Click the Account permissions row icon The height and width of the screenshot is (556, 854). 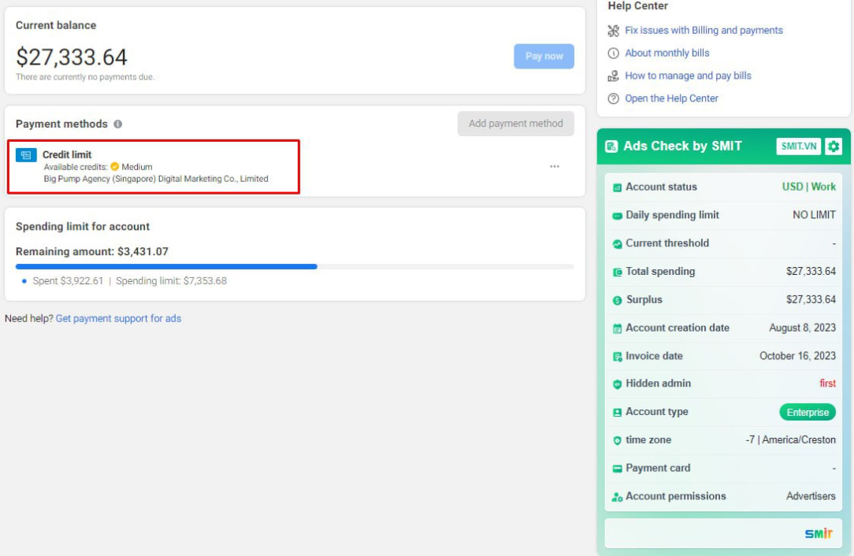[617, 497]
